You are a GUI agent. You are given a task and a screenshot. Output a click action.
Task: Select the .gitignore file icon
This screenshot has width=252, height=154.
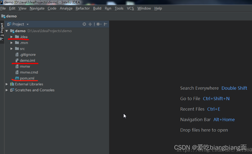pyautogui.click(x=17, y=55)
